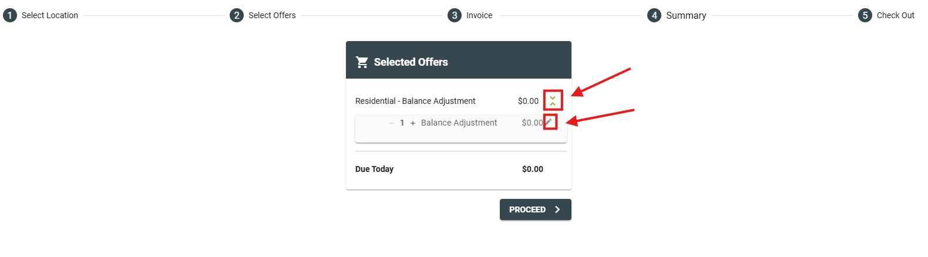Click the shopping cart icon

[x=362, y=62]
